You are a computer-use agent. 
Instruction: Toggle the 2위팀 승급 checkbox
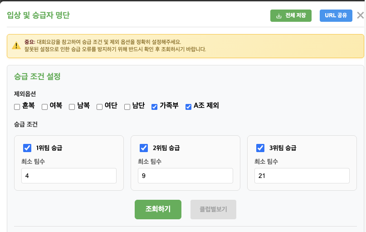coord(144,148)
